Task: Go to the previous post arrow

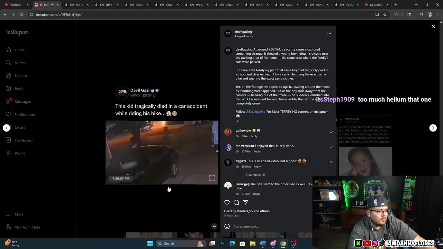Action: click(7, 128)
